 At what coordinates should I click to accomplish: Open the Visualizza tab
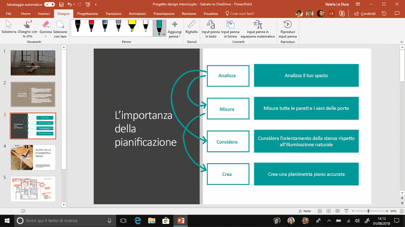click(x=211, y=13)
